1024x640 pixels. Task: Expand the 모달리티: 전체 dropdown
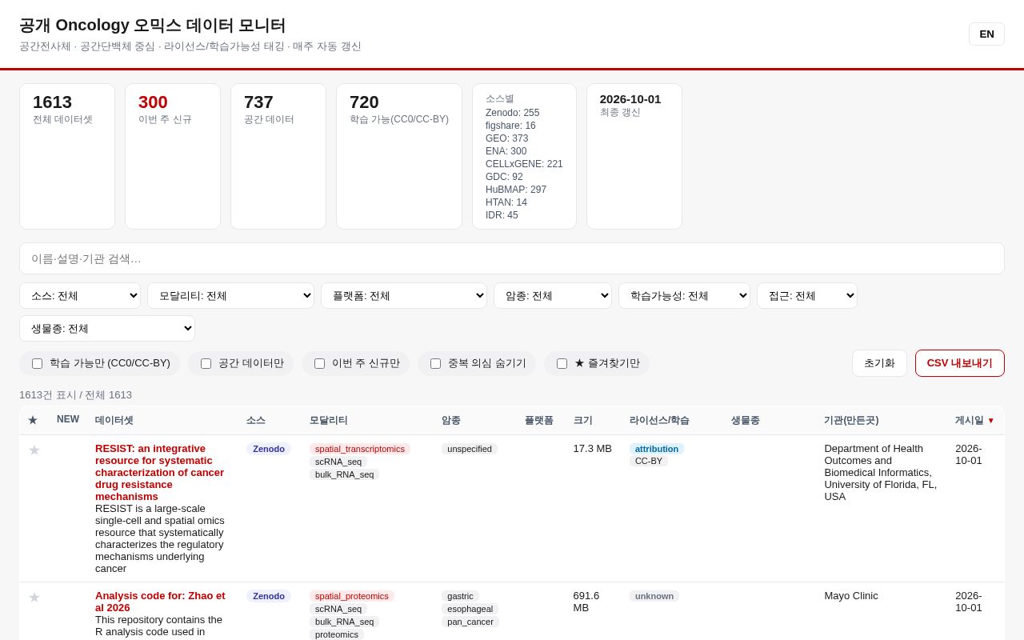click(230, 296)
